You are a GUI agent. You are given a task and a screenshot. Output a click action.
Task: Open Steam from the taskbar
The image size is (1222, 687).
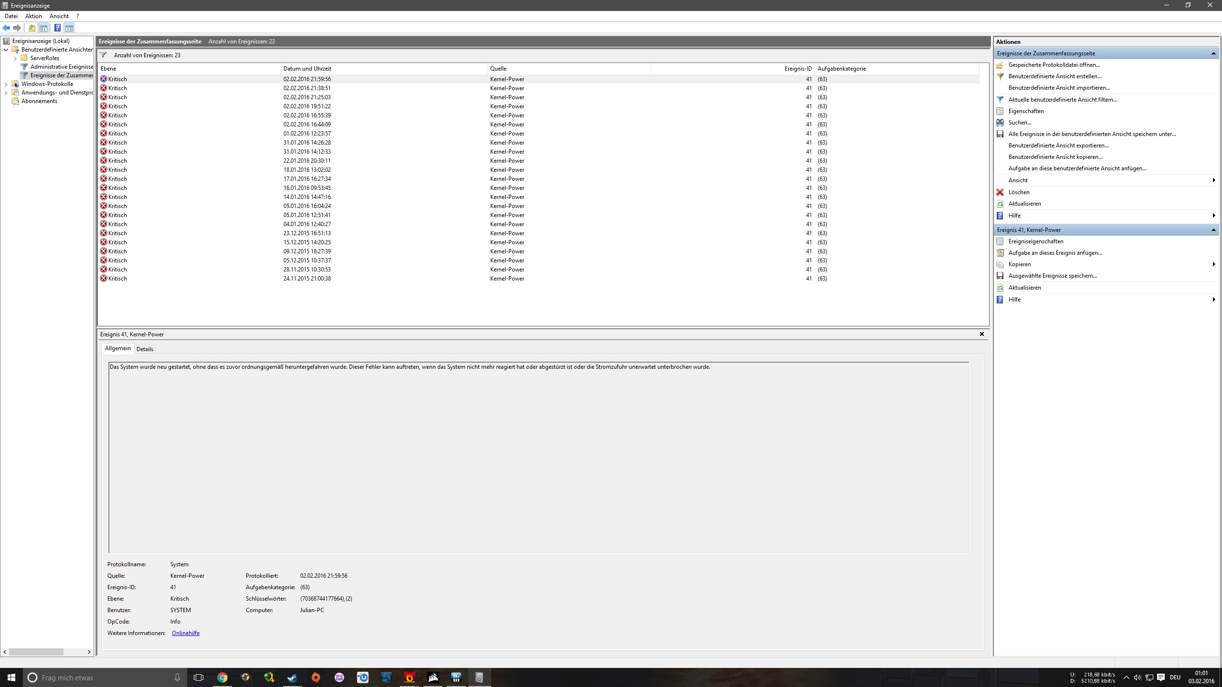click(292, 677)
